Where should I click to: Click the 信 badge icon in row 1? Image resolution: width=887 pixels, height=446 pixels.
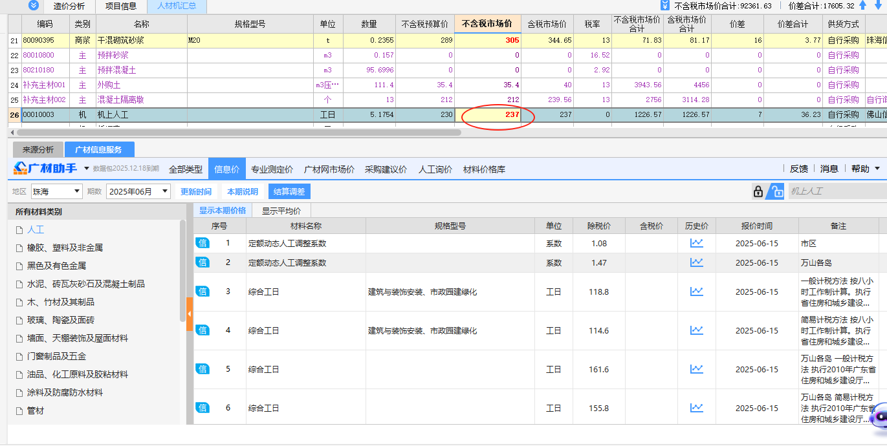pos(203,243)
